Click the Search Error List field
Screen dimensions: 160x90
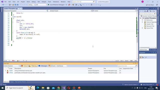pyautogui.click(x=126, y=66)
